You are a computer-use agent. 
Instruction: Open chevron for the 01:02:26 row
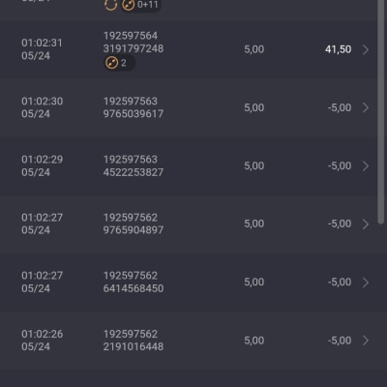(x=366, y=341)
